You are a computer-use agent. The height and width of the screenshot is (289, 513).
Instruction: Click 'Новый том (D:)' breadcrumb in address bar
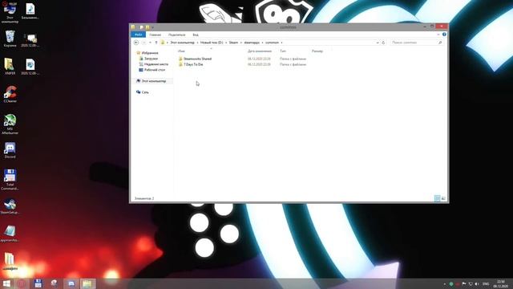tap(212, 43)
